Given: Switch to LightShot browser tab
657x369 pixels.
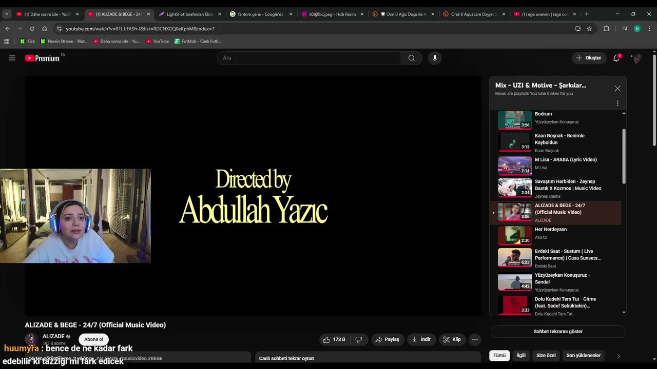Looking at the screenshot, I should point(189,14).
